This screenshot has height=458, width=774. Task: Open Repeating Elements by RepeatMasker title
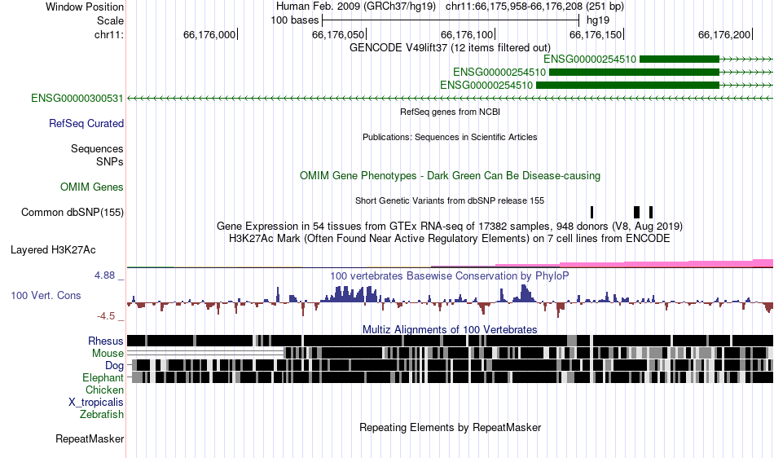click(450, 427)
